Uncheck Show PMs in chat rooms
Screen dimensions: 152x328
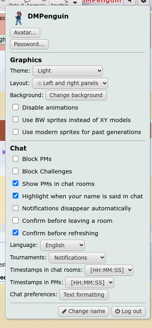[16, 183]
